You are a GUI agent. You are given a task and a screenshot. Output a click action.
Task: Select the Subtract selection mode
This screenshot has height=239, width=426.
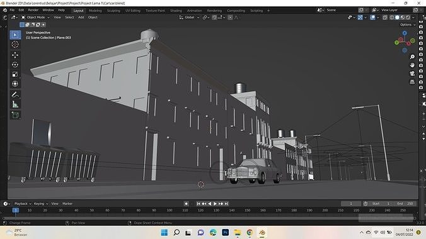[33, 25]
